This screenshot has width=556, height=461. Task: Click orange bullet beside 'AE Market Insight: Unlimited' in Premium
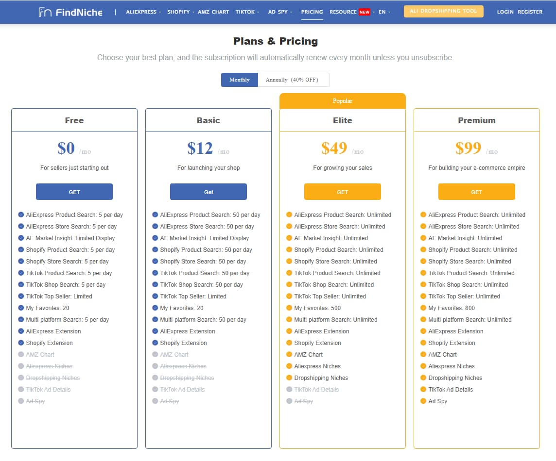pos(423,238)
